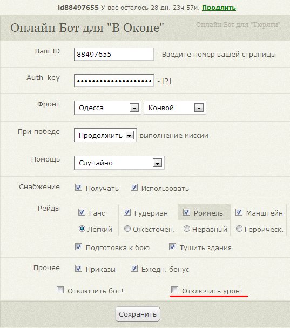Click the Сохранить button
Image resolution: width=290 pixels, height=328 pixels.
click(138, 314)
